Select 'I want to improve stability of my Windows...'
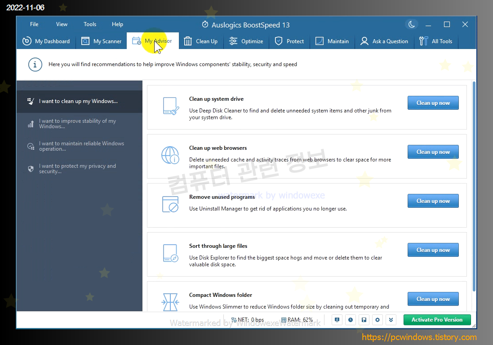The height and width of the screenshot is (345, 493). tap(80, 124)
